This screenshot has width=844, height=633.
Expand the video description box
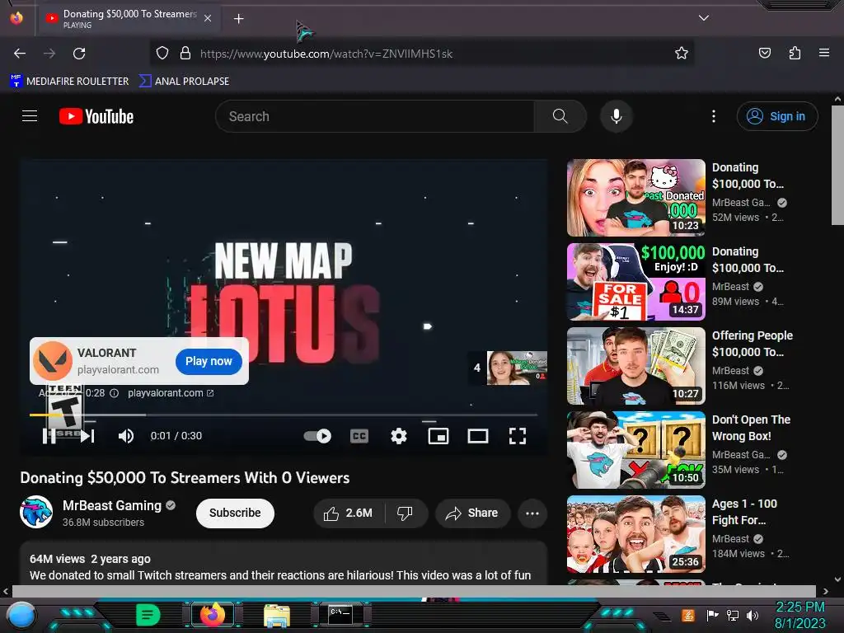[x=284, y=564]
